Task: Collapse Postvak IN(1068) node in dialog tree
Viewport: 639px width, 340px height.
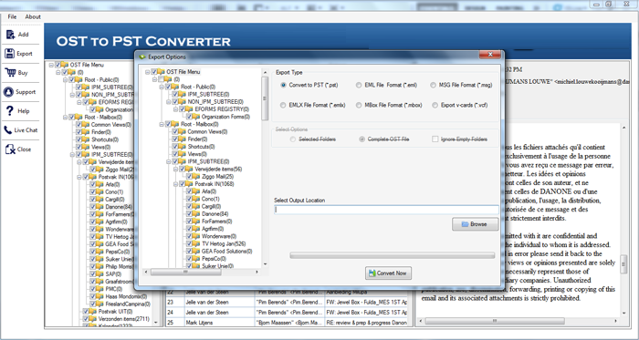Action: [175, 184]
